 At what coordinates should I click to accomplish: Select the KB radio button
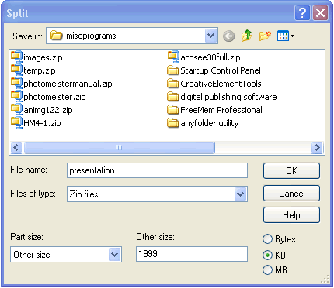point(267,255)
